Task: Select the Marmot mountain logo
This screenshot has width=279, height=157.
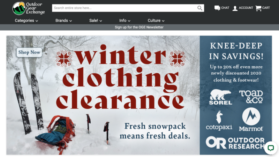Action: [251, 119]
